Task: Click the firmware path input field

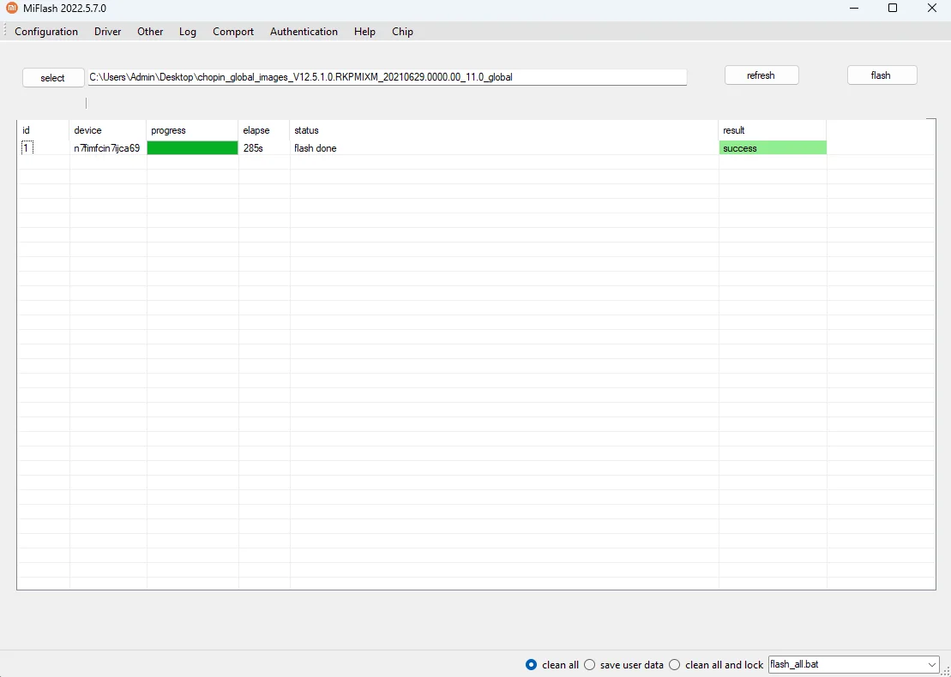Action: [387, 77]
